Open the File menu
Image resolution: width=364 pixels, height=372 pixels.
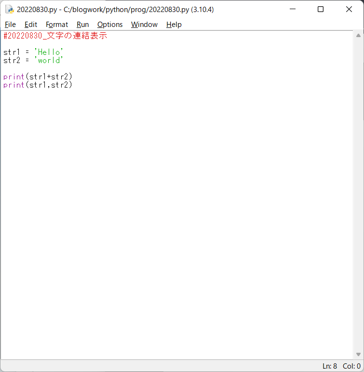(10, 25)
